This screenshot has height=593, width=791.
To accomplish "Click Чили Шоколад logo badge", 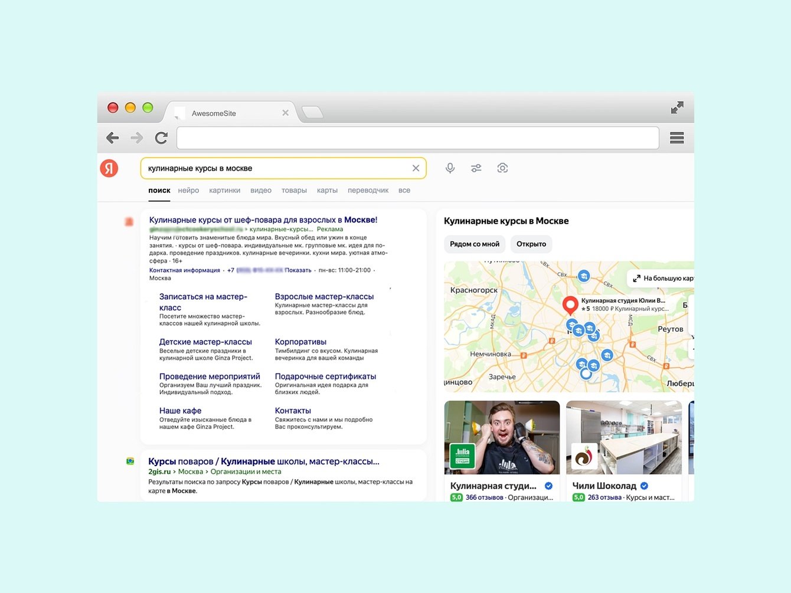I will [x=584, y=456].
